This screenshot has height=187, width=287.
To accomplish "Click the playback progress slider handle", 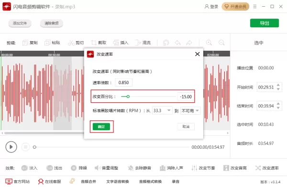I will click(x=34, y=147).
